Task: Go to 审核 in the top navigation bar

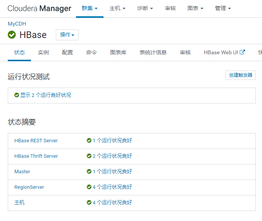Action: 170,8
